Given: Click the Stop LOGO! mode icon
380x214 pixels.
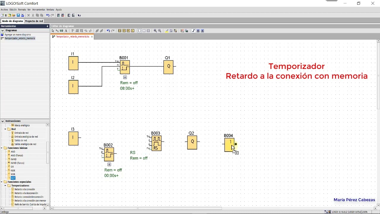Looking at the screenshot, I should 63,15.
